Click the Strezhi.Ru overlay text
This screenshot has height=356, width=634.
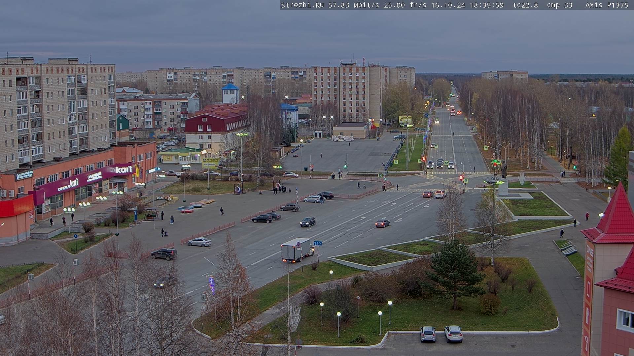pos(302,5)
